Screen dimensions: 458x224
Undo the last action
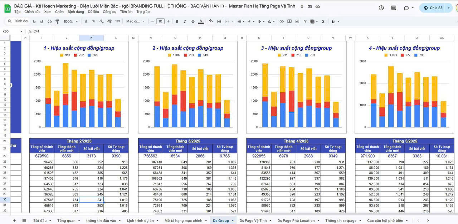[34, 21]
